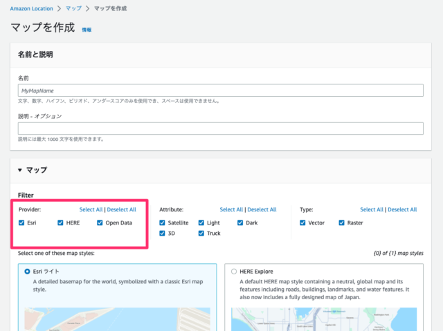Image resolution: width=443 pixels, height=331 pixels.
Task: Click the 説明 description input field
Action: pyautogui.click(x=221, y=129)
